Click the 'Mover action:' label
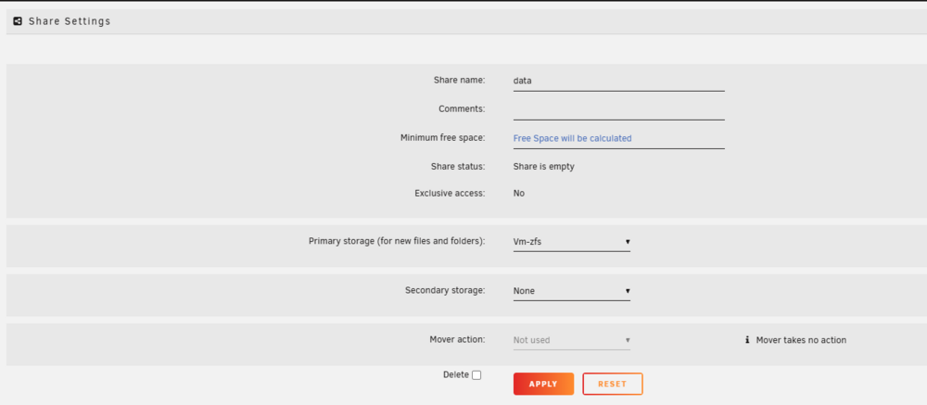Image resolution: width=927 pixels, height=405 pixels. click(x=458, y=339)
